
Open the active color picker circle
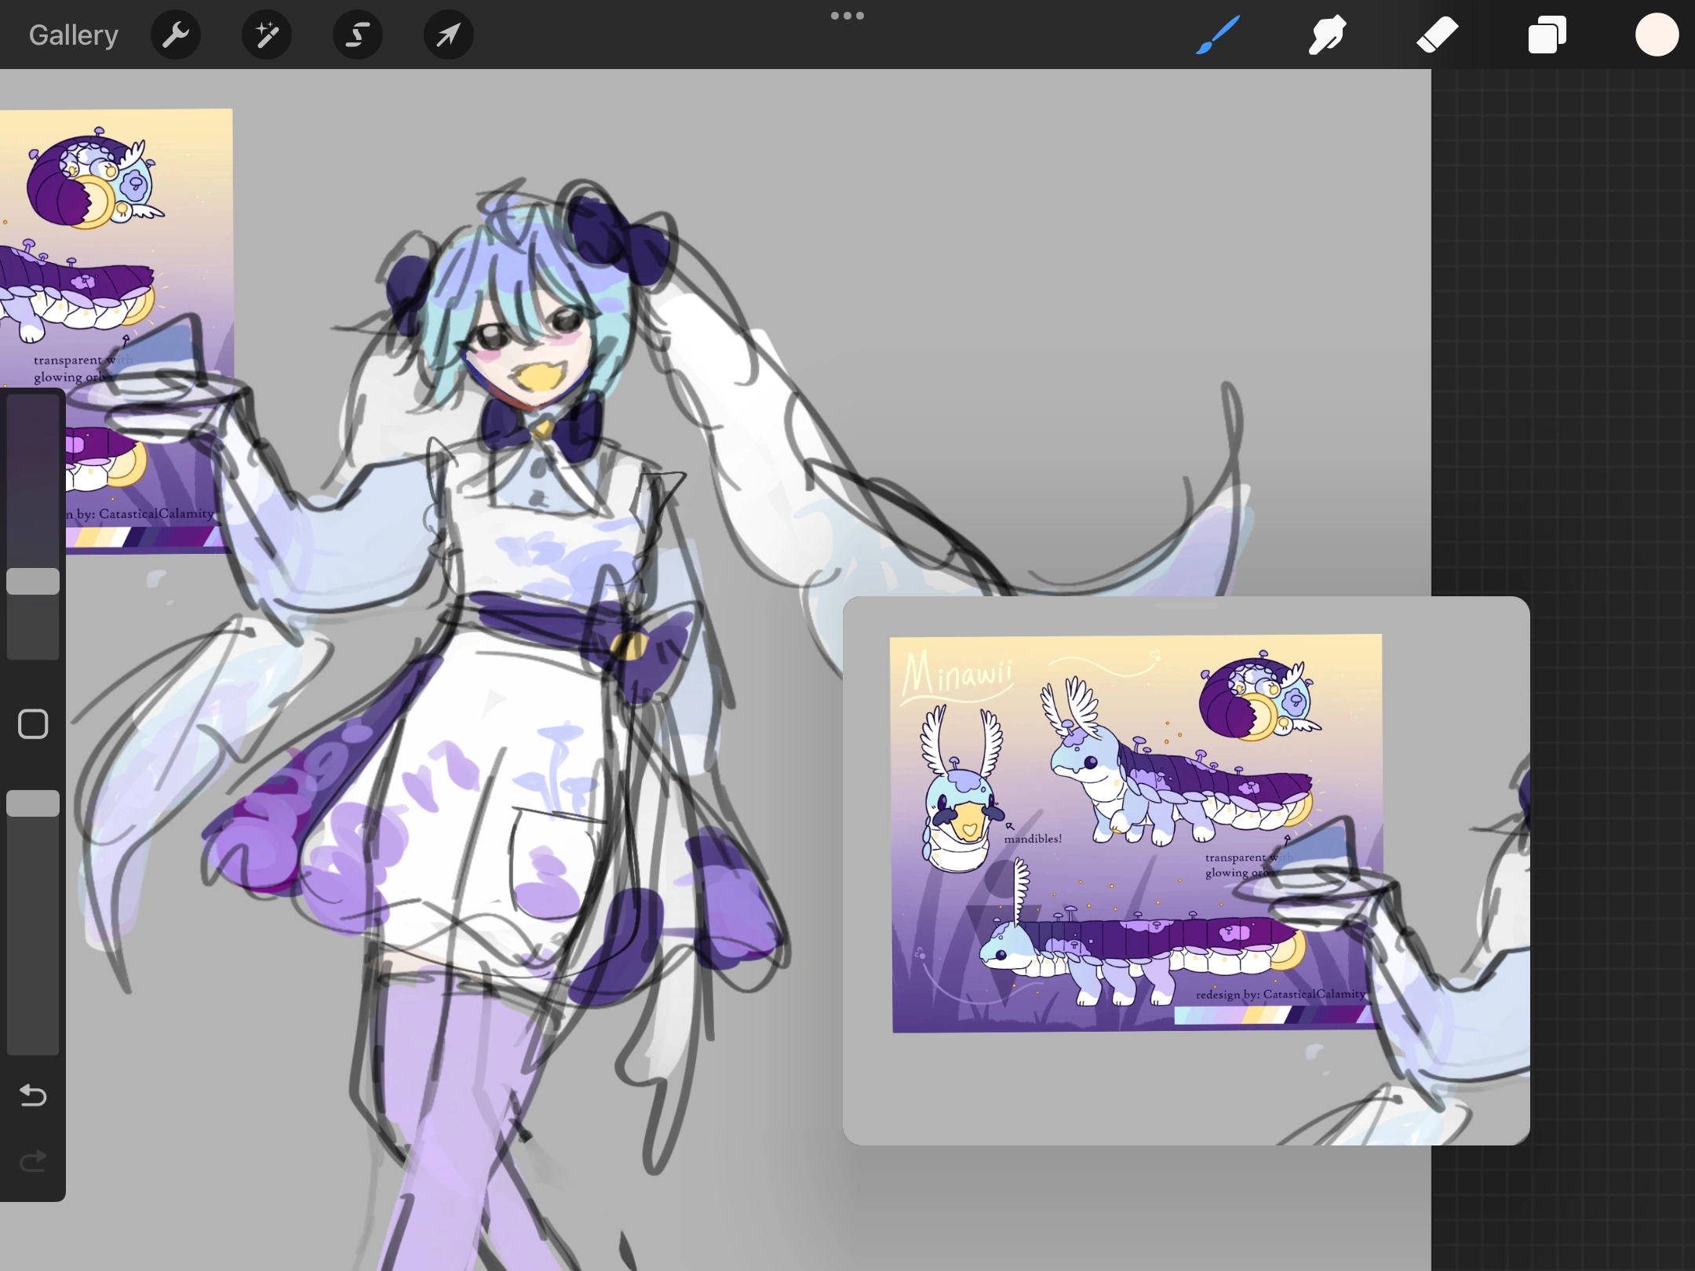point(1657,35)
